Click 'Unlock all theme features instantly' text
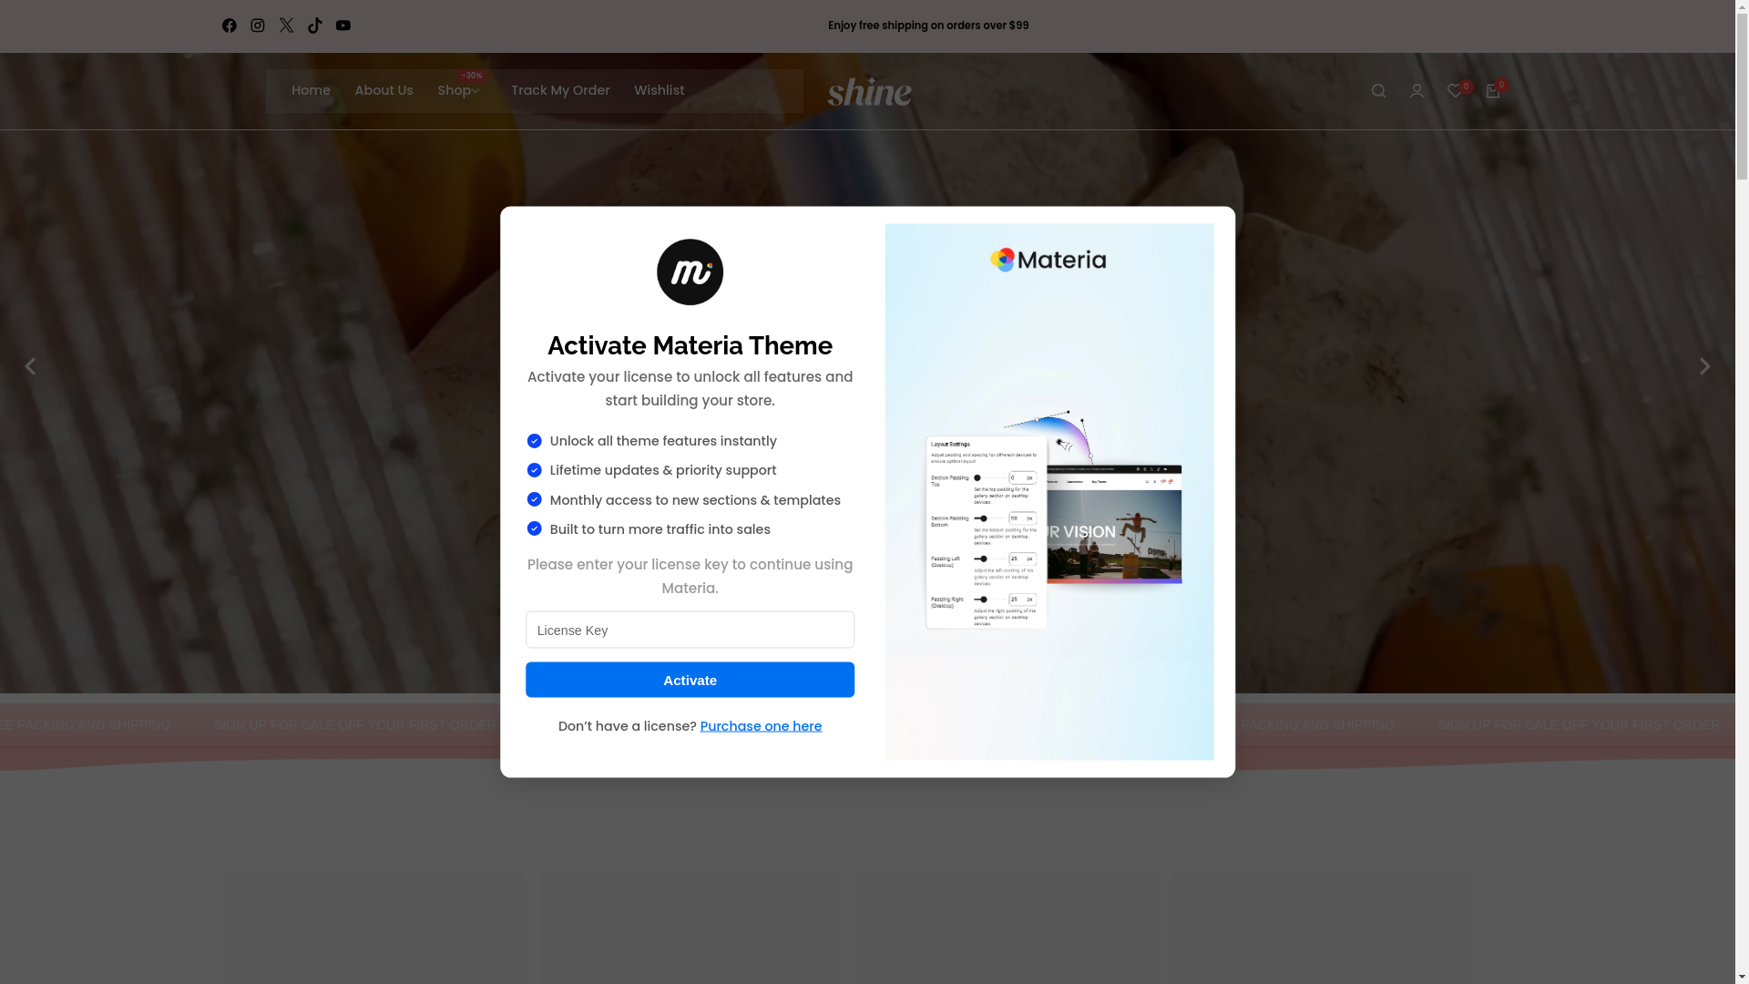 663,441
